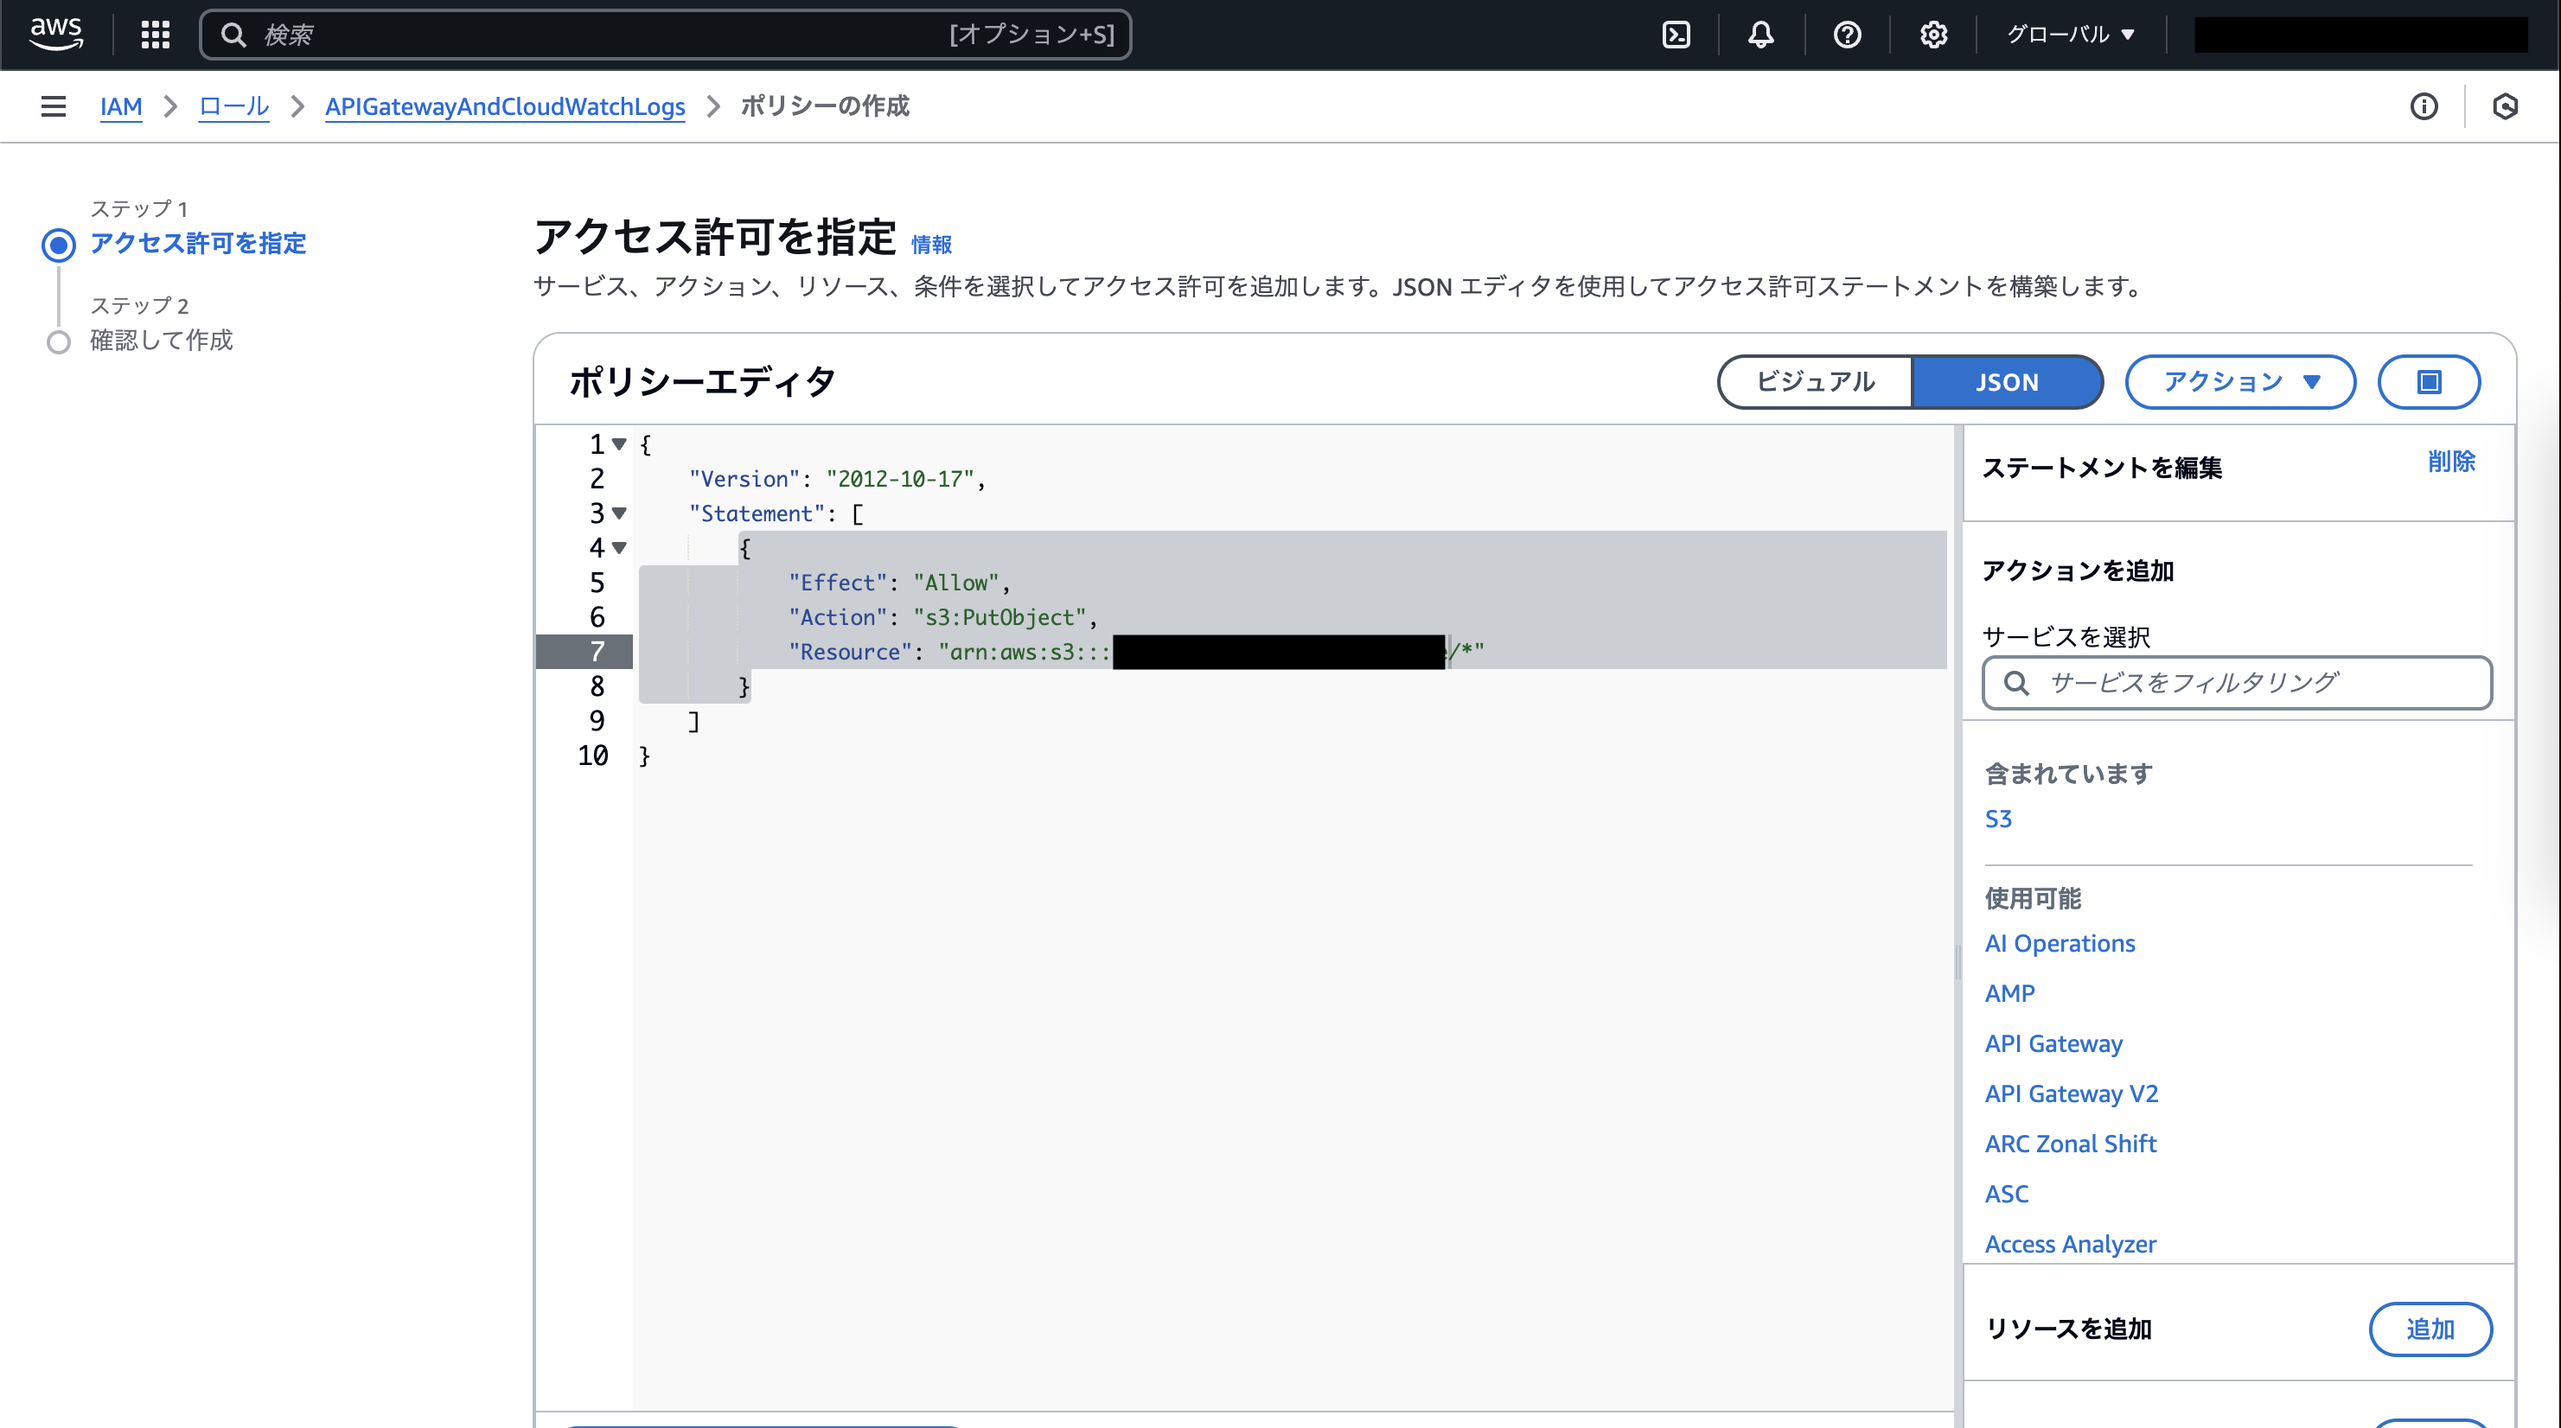
Task: Select the ARC Zonal Shift service
Action: pyautogui.click(x=2071, y=1144)
